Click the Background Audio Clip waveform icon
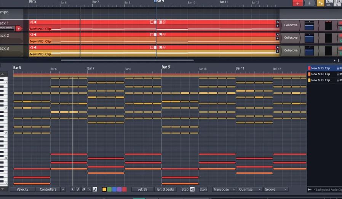This screenshot has height=199, width=342. tap(310, 190)
